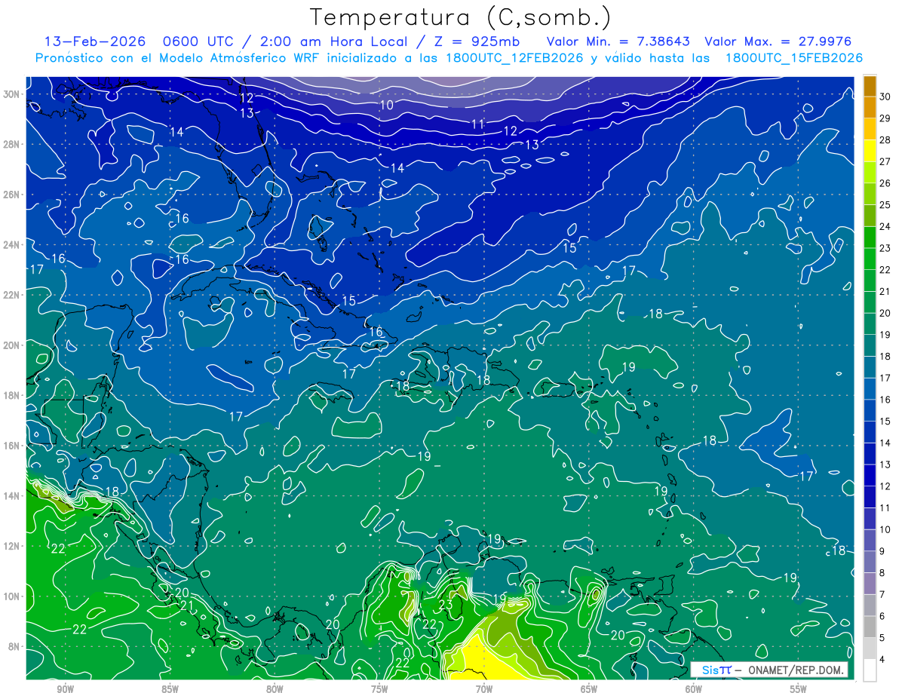The width and height of the screenshot is (905, 699).
Task: Click the '20N' latitude axis label
Action: pos(12,345)
